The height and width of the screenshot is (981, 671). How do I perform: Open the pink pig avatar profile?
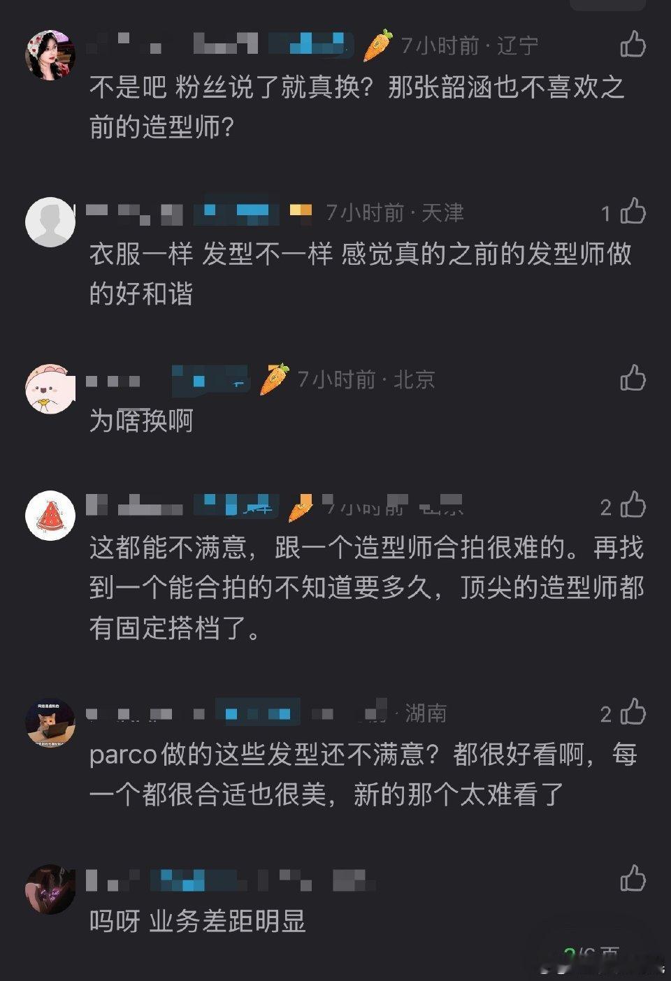click(50, 388)
